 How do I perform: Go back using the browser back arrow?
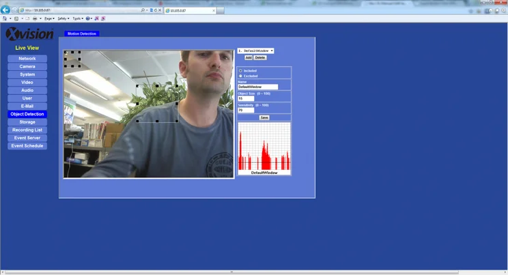[5, 10]
